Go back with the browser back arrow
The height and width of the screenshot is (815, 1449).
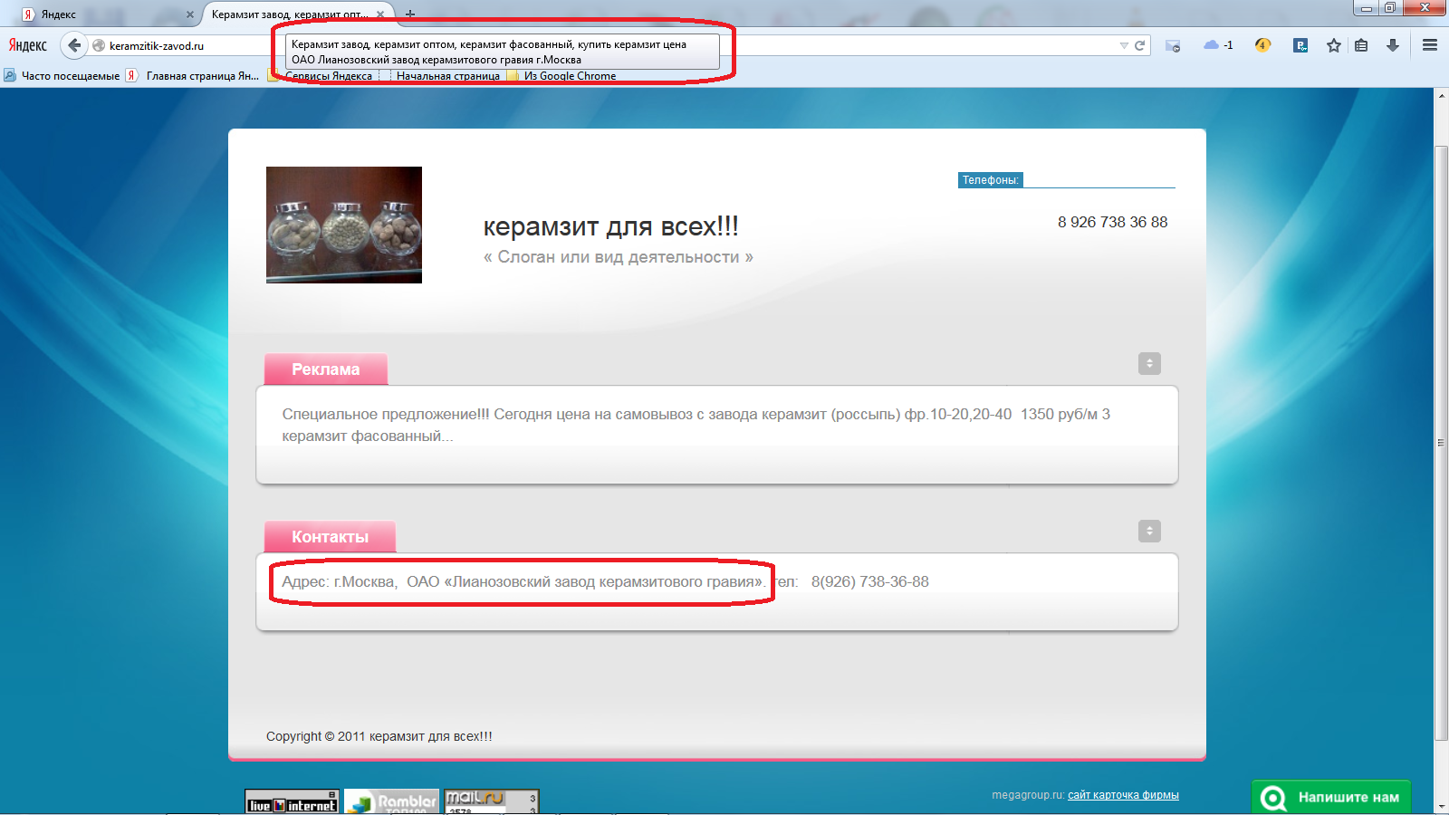point(74,45)
